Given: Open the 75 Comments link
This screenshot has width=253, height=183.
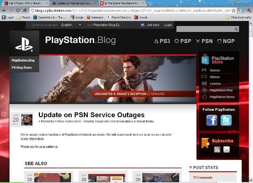Looking at the screenshot, I should pos(202,177).
